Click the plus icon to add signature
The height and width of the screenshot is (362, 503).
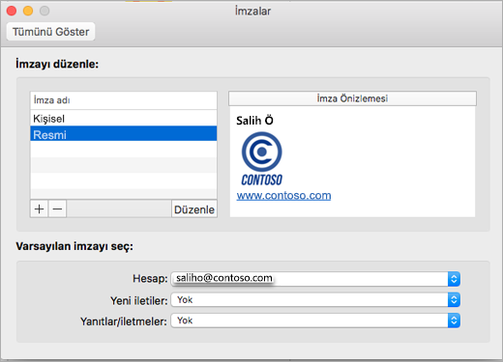[x=39, y=209]
